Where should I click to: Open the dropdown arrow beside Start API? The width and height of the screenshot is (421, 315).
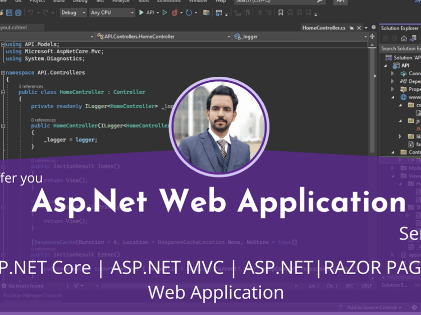click(158, 12)
